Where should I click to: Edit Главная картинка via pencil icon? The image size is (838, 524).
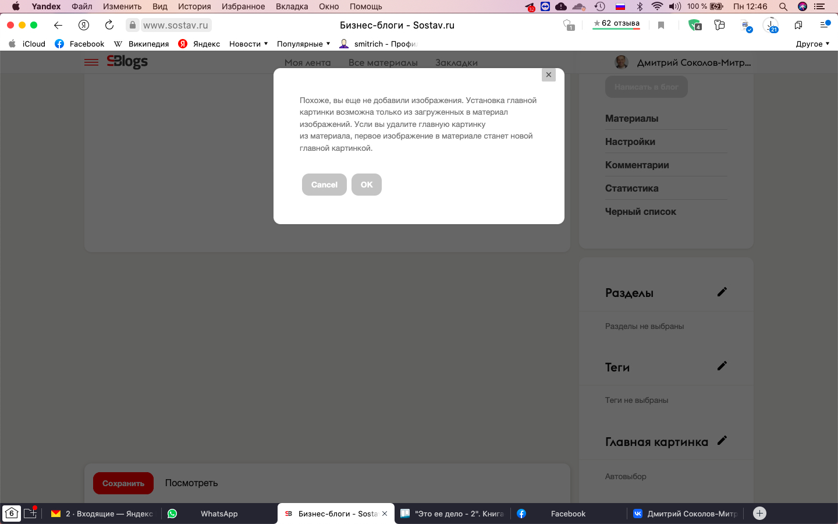722,441
